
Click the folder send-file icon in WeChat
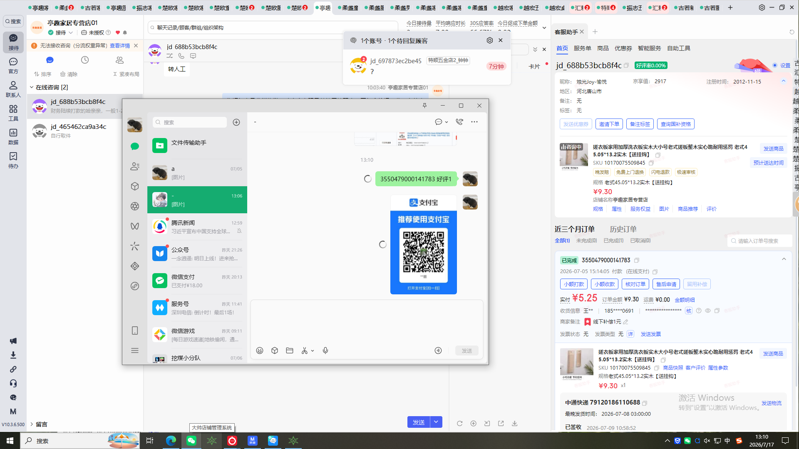[x=290, y=350]
